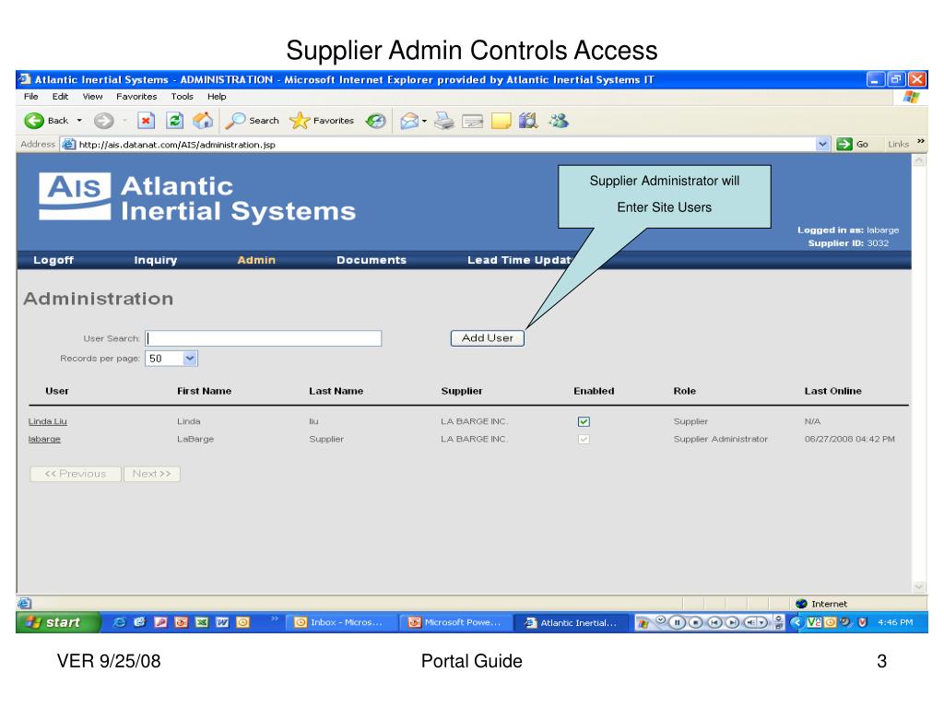Image resolution: width=944 pixels, height=708 pixels.
Task: Click the grey Forward arrow button
Action: (x=103, y=121)
